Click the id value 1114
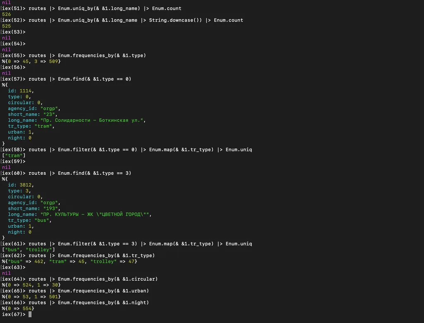The height and width of the screenshot is (323, 424). pos(26,91)
